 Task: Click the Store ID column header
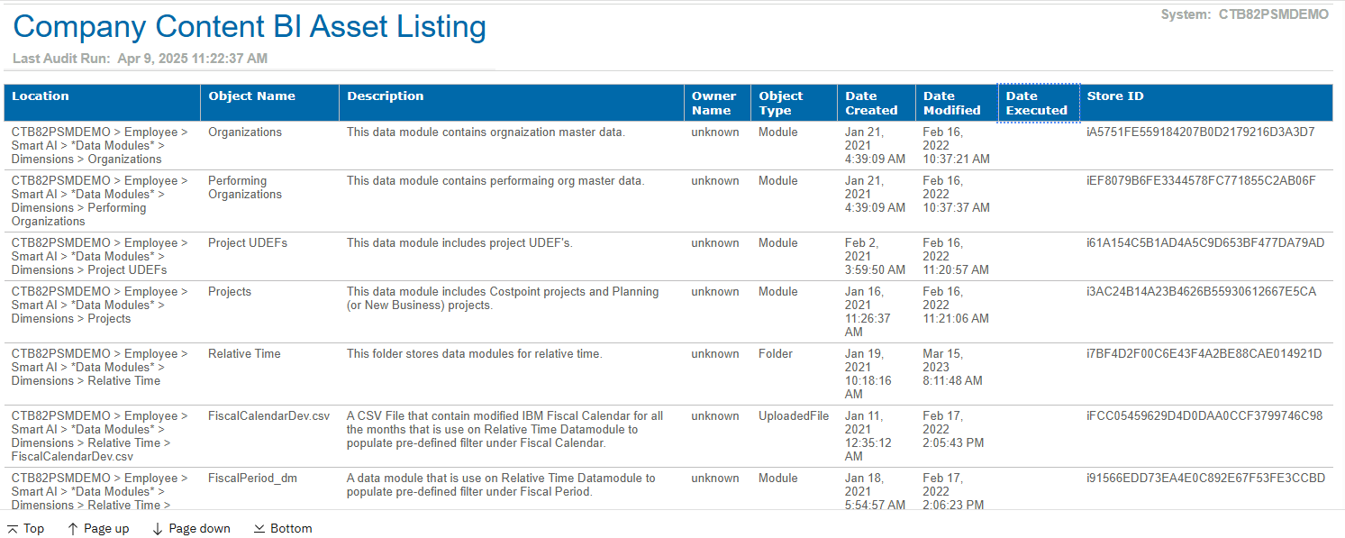coord(1115,96)
